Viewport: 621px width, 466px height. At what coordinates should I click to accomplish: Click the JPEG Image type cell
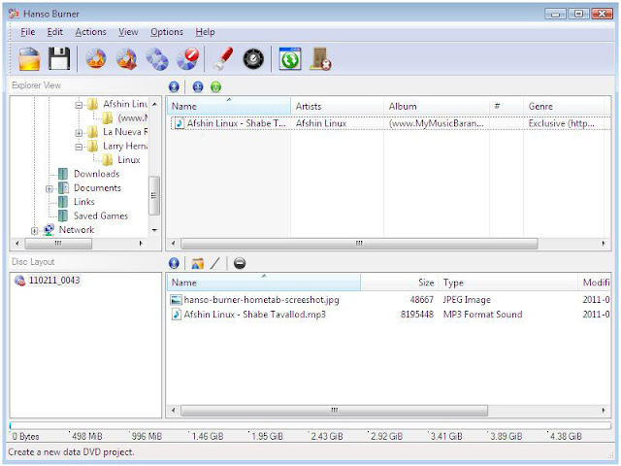[x=467, y=300]
